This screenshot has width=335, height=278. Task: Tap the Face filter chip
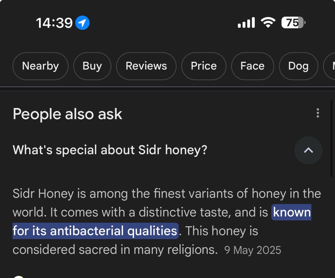[x=252, y=66]
